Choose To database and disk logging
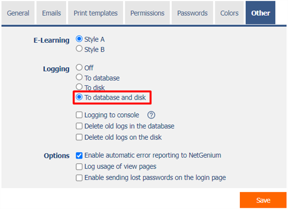Image resolution: width=288 pixels, height=209 pixels. pos(79,97)
